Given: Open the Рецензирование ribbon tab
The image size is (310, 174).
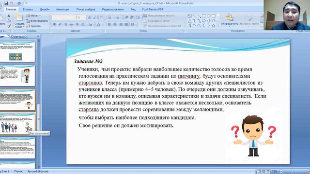Looking at the screenshot, I should pos(113,9).
